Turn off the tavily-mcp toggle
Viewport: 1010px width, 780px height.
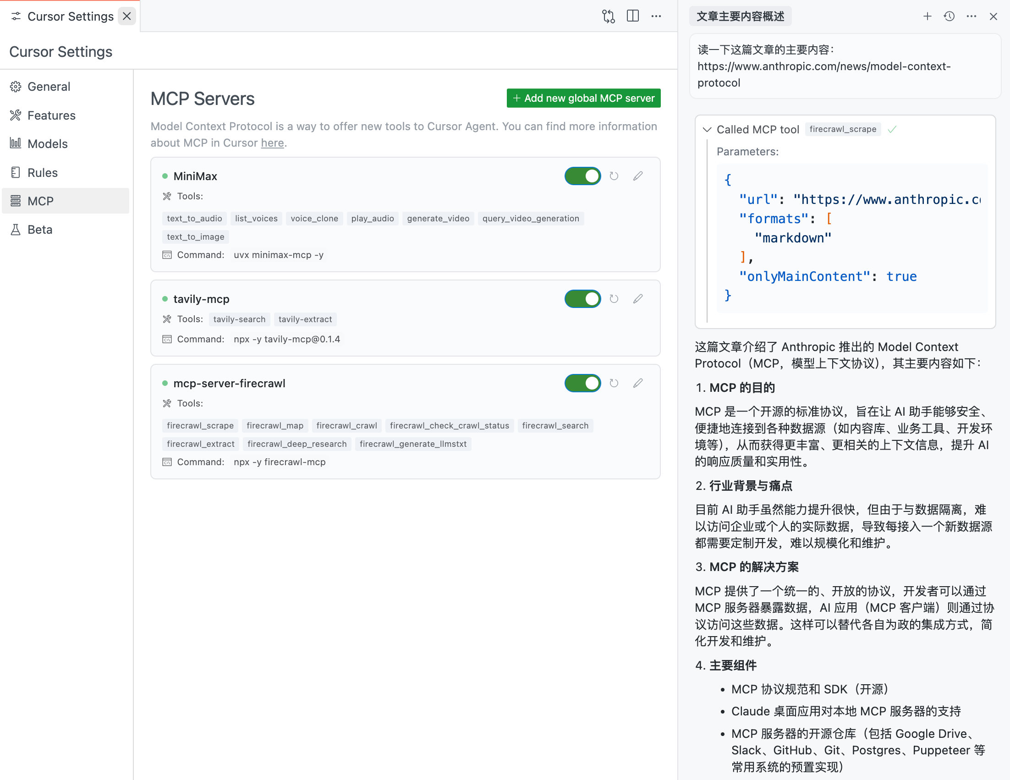pos(582,299)
